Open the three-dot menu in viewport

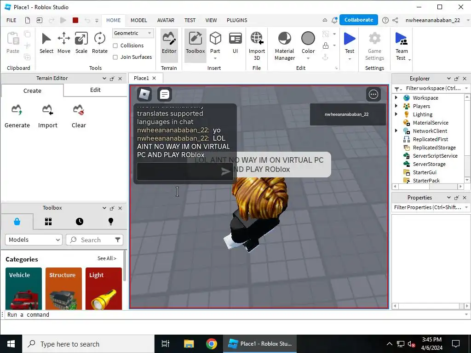click(x=373, y=94)
